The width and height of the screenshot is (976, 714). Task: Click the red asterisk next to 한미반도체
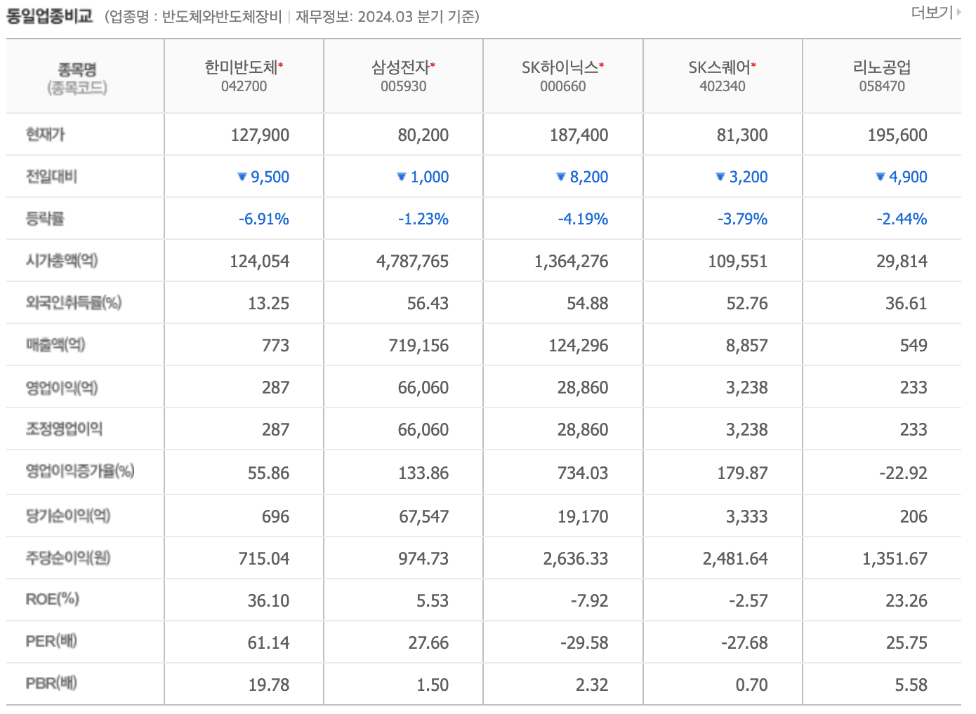[281, 64]
